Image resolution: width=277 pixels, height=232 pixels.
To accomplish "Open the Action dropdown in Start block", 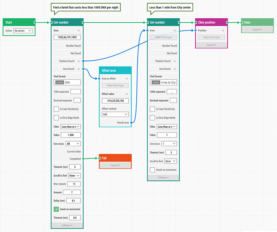I will tap(23, 31).
